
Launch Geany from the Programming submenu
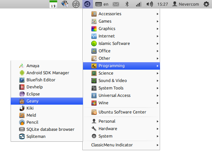(47, 101)
